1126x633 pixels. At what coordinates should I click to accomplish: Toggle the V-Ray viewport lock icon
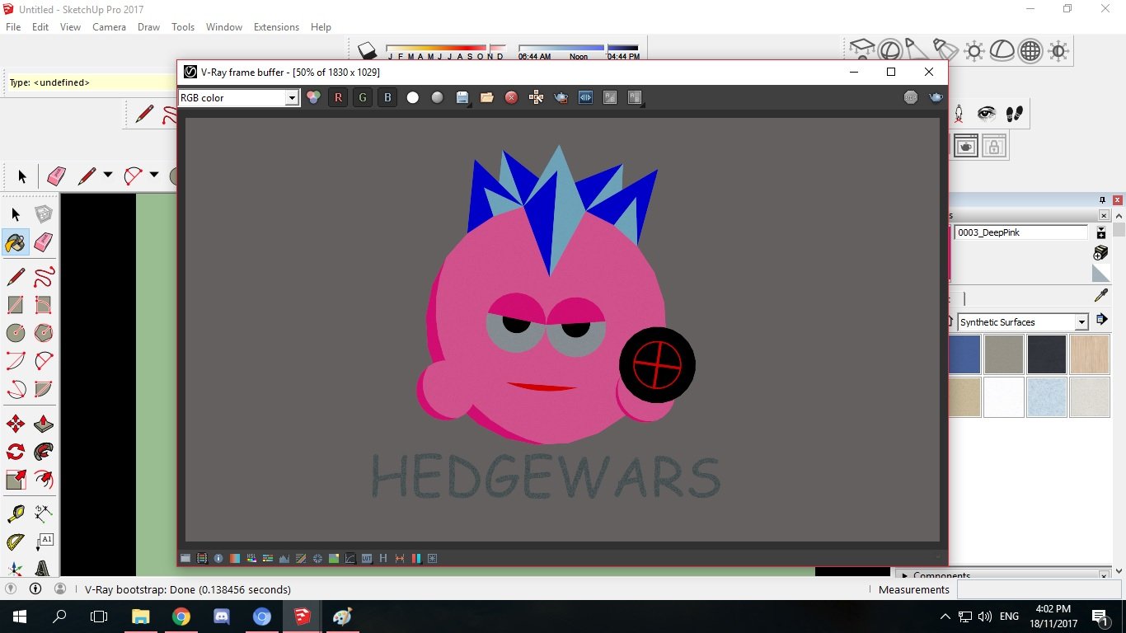(994, 147)
